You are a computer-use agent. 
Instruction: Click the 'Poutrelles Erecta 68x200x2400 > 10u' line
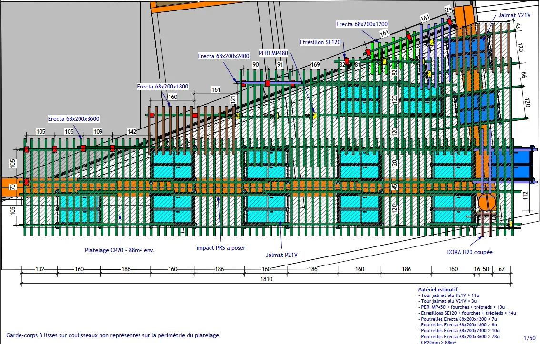click(459, 331)
